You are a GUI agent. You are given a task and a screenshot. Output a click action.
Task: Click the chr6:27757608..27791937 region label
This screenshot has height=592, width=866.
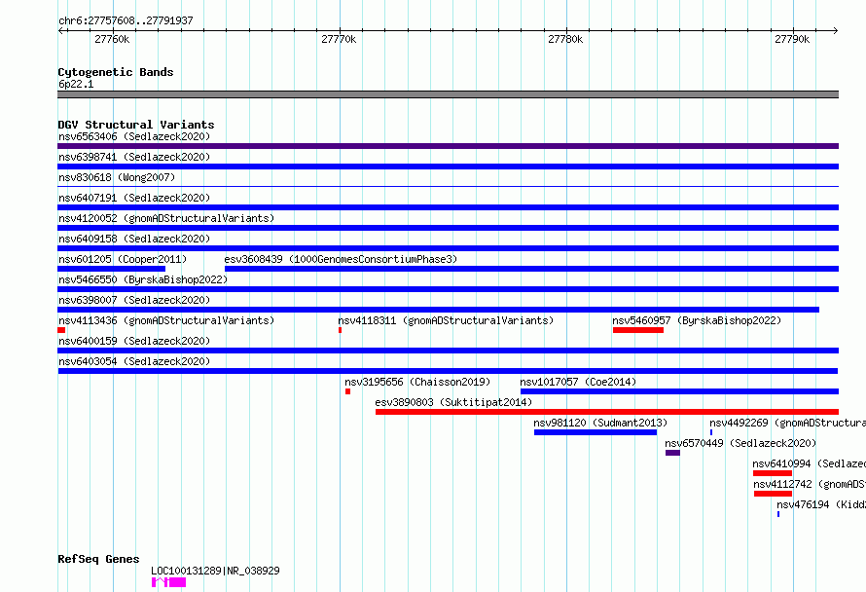click(126, 20)
